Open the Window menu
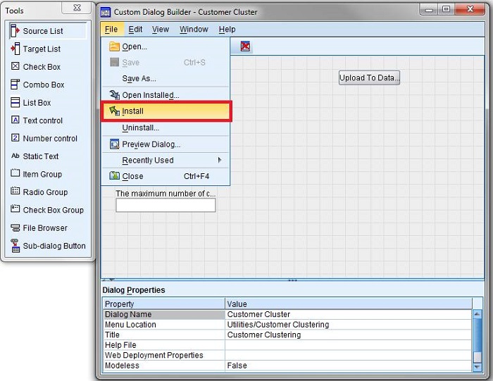Image resolution: width=493 pixels, height=381 pixels. [194, 30]
